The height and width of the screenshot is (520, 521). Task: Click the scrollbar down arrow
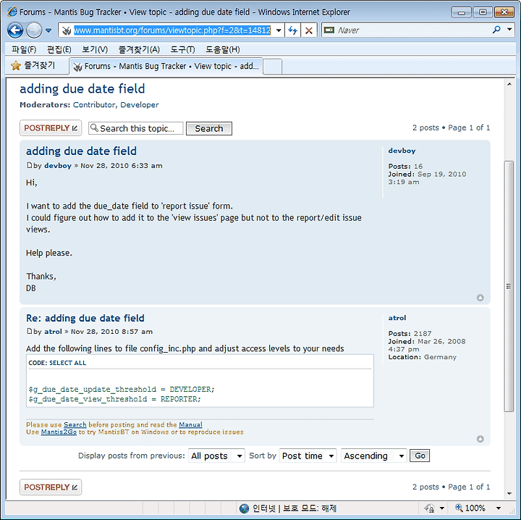[509, 494]
